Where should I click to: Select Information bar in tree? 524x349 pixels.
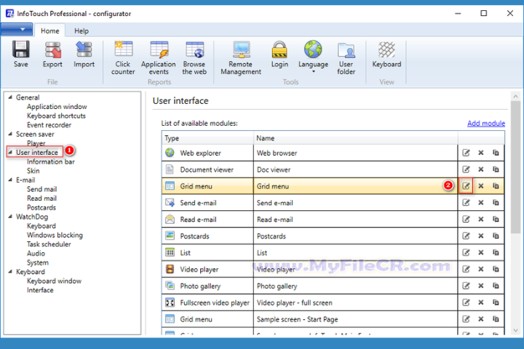[x=51, y=161]
